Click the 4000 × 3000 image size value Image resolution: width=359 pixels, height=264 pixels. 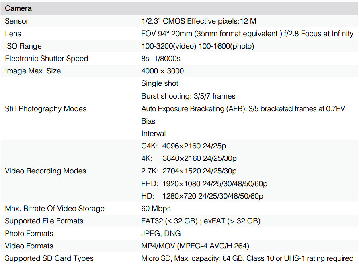[x=162, y=71]
